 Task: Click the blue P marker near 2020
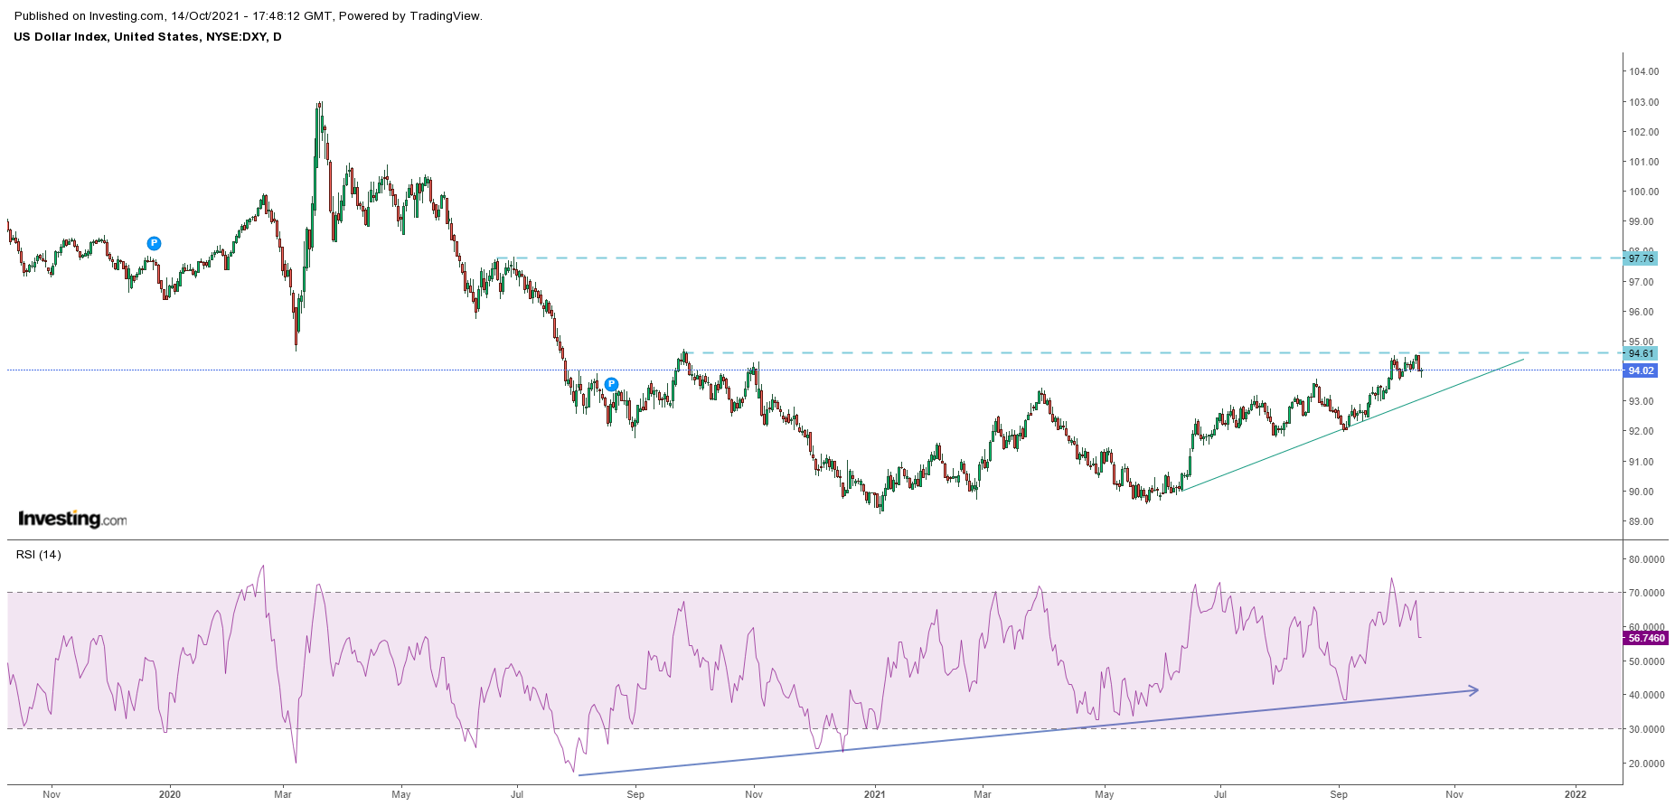point(154,243)
